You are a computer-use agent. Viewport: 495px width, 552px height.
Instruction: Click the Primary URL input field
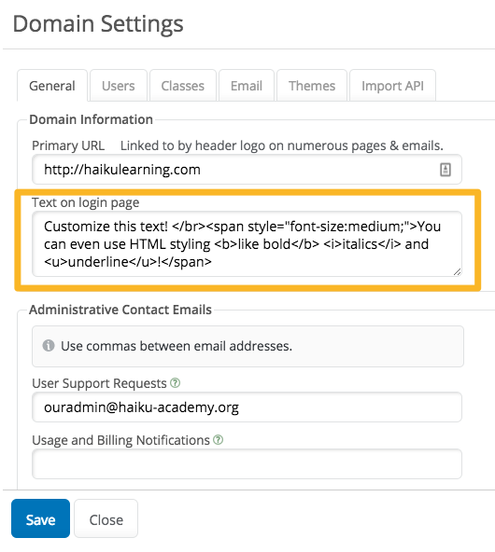pos(247,170)
